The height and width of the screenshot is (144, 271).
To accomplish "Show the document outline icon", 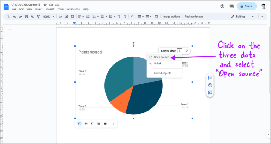I will click(10, 31).
